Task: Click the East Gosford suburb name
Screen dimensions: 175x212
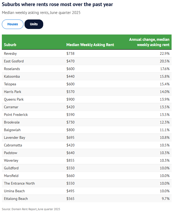Action: click(14, 61)
